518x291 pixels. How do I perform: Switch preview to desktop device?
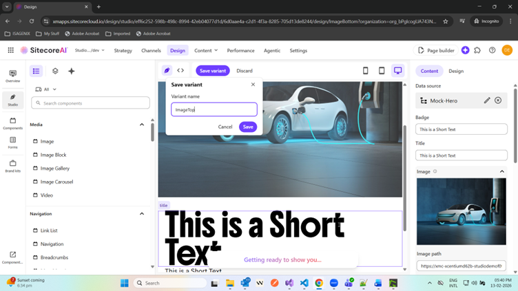tap(397, 70)
